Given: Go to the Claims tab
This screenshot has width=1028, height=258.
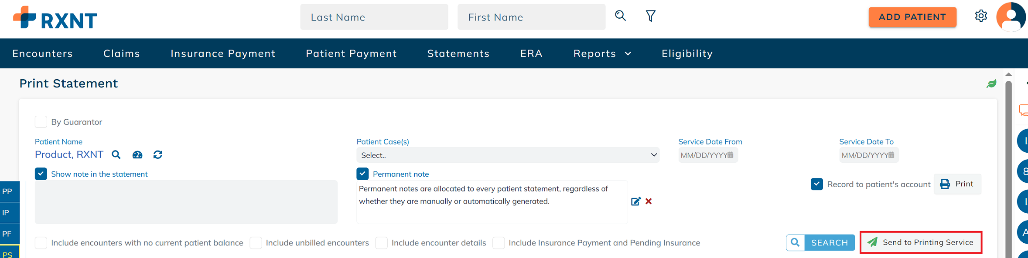Looking at the screenshot, I should click(x=122, y=54).
